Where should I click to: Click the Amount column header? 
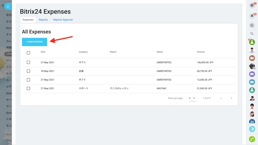tap(201, 52)
